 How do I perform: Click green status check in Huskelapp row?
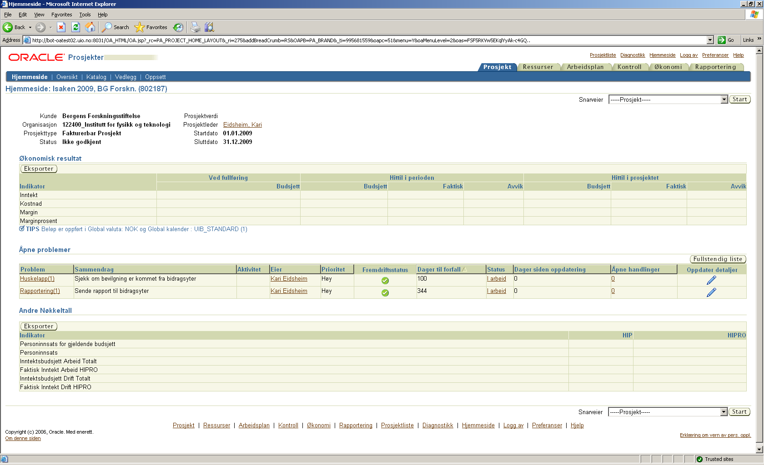point(385,281)
